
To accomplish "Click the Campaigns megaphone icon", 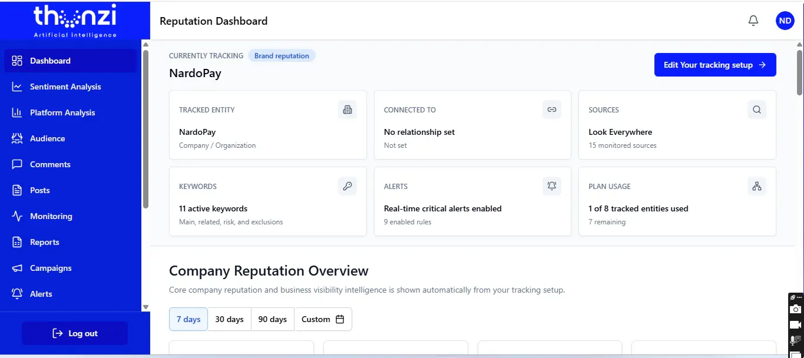I will 17,268.
